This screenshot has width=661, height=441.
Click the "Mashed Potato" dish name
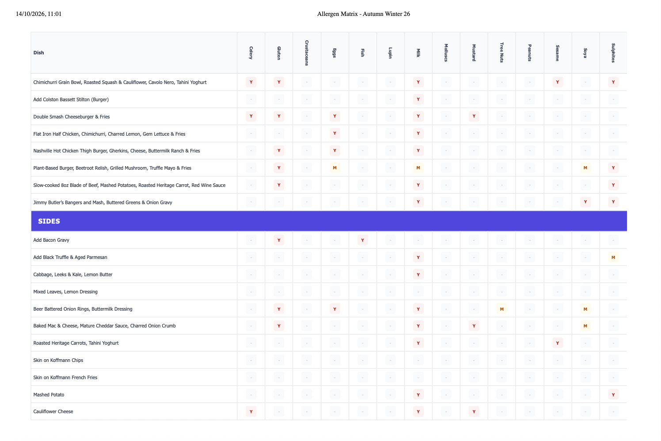point(49,395)
